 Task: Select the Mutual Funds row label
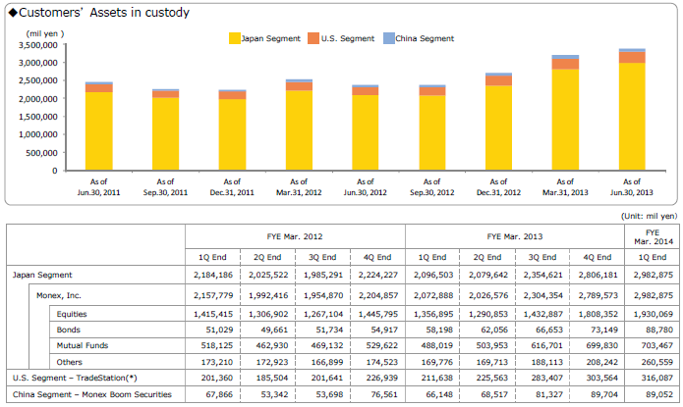85,345
